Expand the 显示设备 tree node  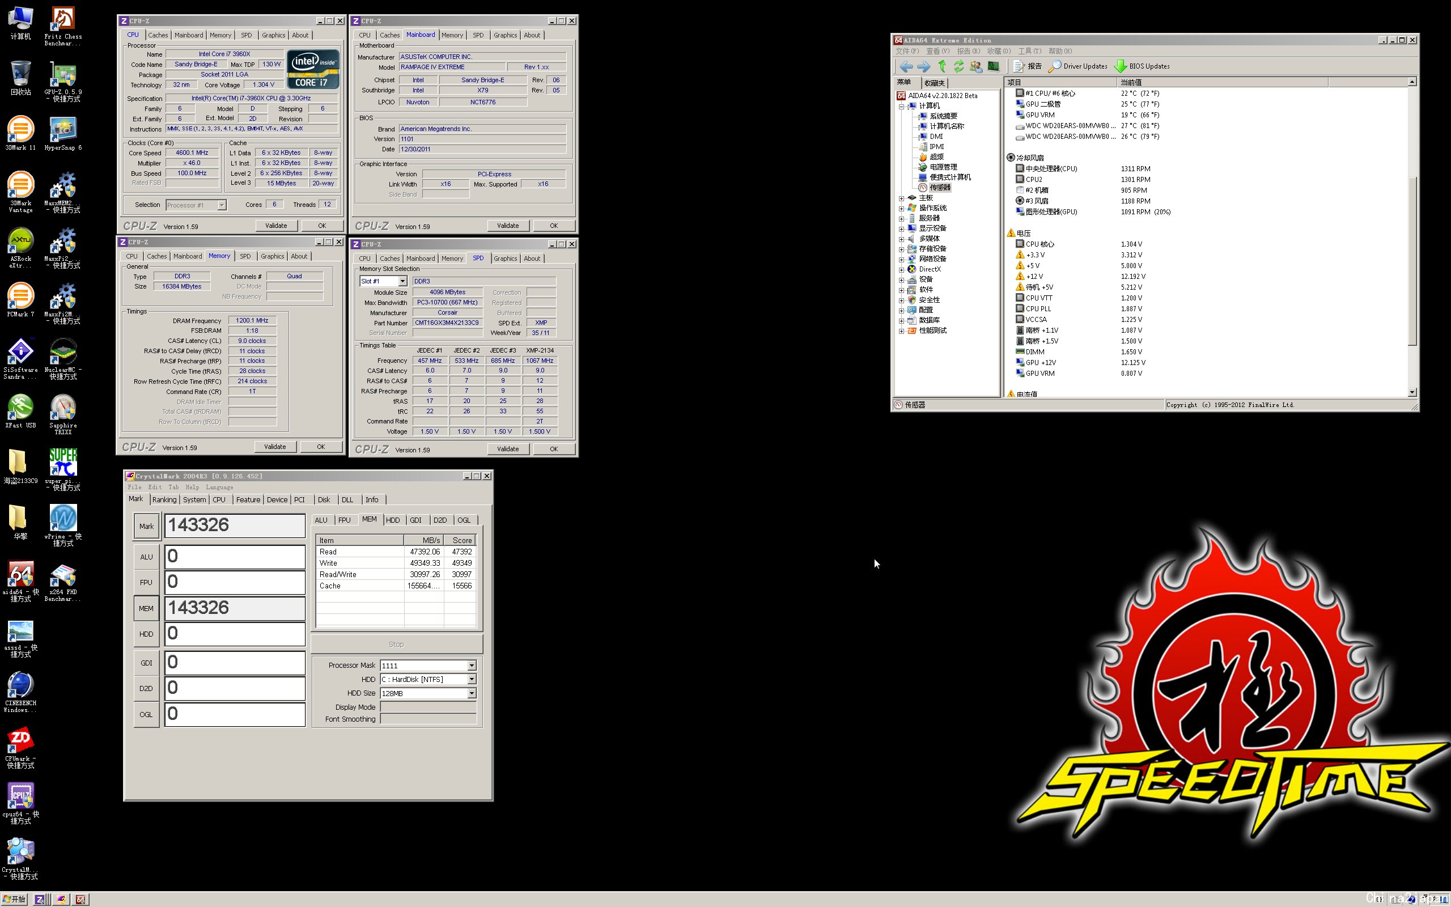click(901, 228)
